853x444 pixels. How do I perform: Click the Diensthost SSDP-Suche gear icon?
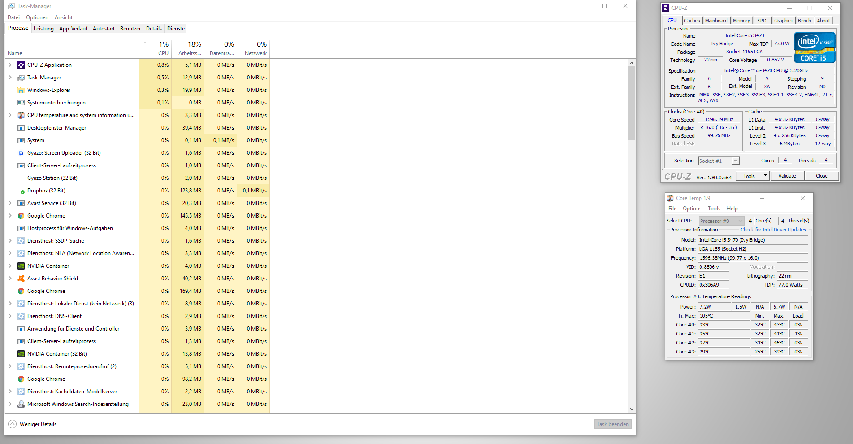(x=21, y=241)
